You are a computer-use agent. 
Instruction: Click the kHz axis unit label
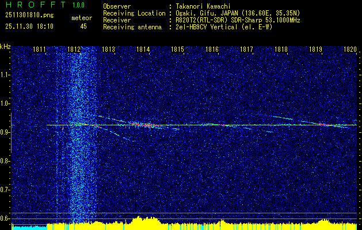click(5, 47)
